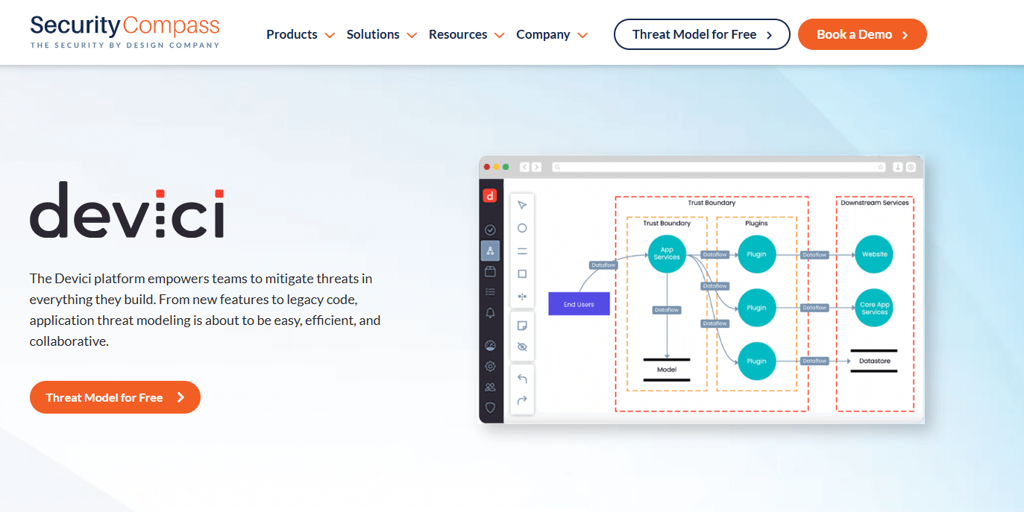Toggle the highlighted threat model tool in the sidebar
The width and height of the screenshot is (1024, 512).
pyautogui.click(x=491, y=251)
